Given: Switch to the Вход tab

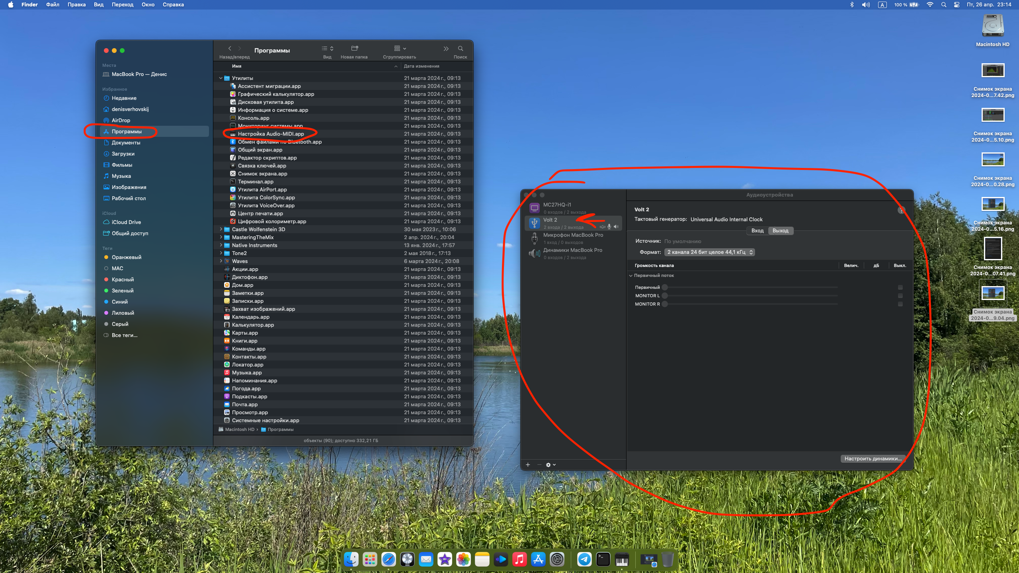Looking at the screenshot, I should click(757, 231).
